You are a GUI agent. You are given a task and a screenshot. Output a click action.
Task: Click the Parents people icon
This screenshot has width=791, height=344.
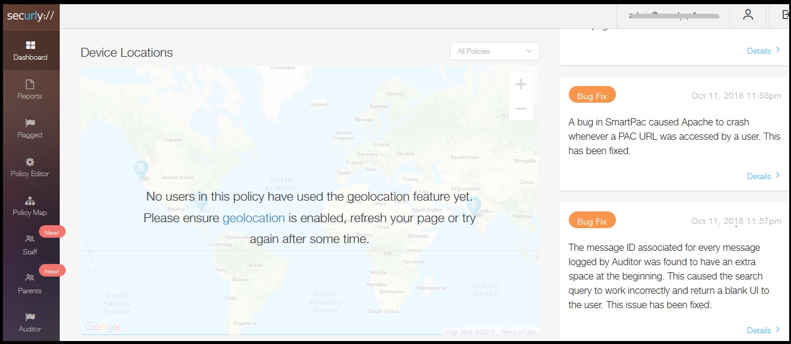pyautogui.click(x=30, y=278)
